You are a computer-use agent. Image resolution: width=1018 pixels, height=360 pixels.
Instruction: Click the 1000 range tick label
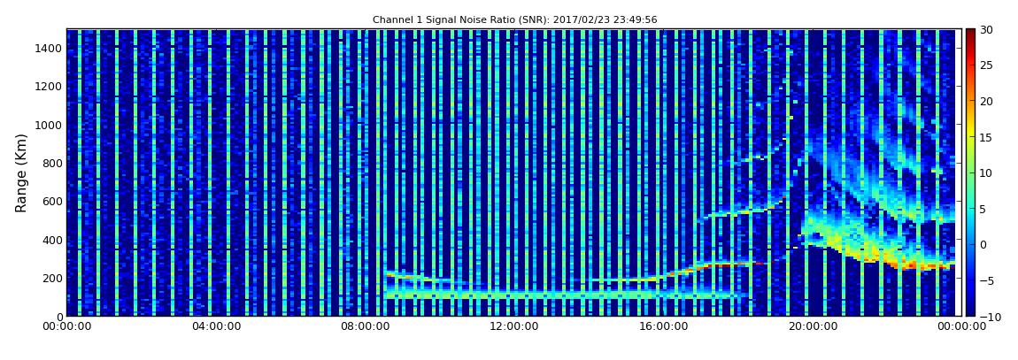coord(50,125)
